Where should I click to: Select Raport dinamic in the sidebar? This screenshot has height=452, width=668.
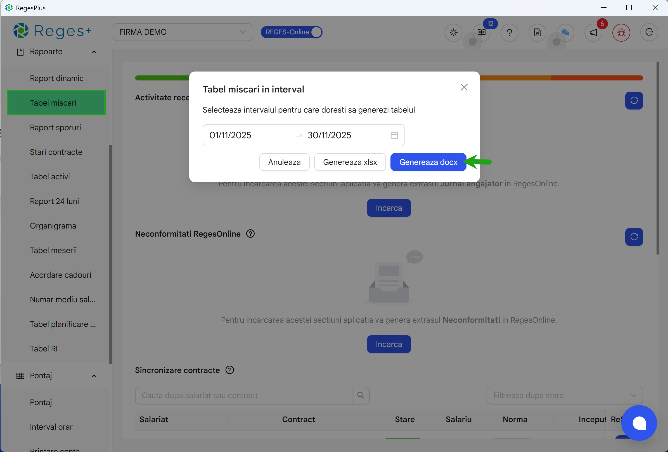pos(56,78)
